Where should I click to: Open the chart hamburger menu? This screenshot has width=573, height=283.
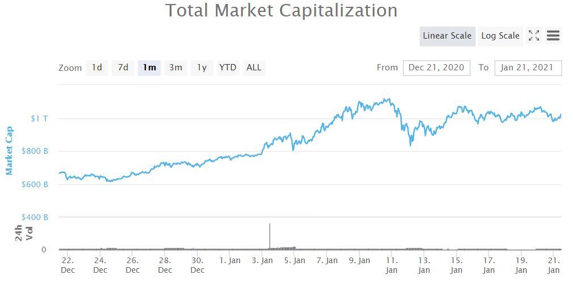coord(553,36)
